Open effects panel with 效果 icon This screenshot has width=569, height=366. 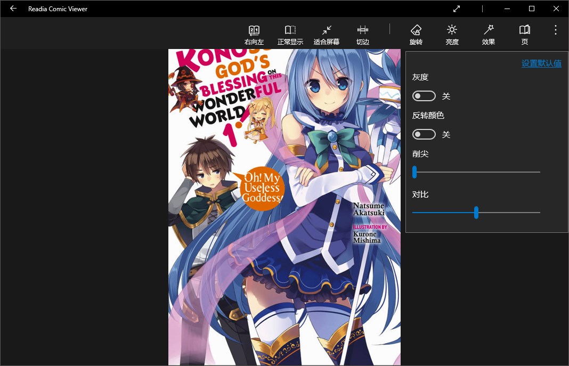pyautogui.click(x=488, y=34)
